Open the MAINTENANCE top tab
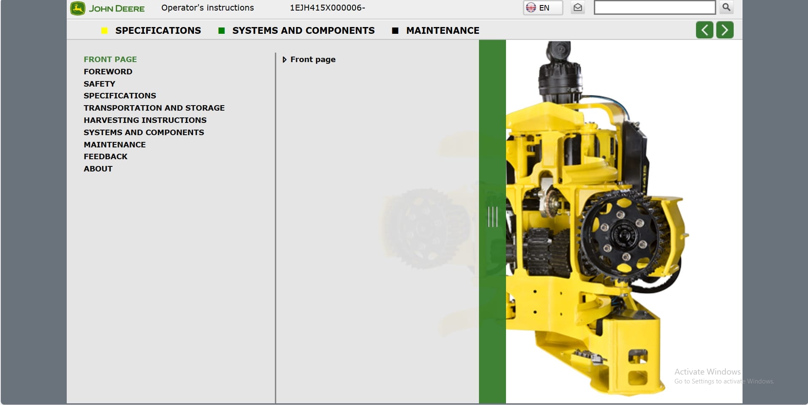The height and width of the screenshot is (405, 808). click(x=442, y=30)
